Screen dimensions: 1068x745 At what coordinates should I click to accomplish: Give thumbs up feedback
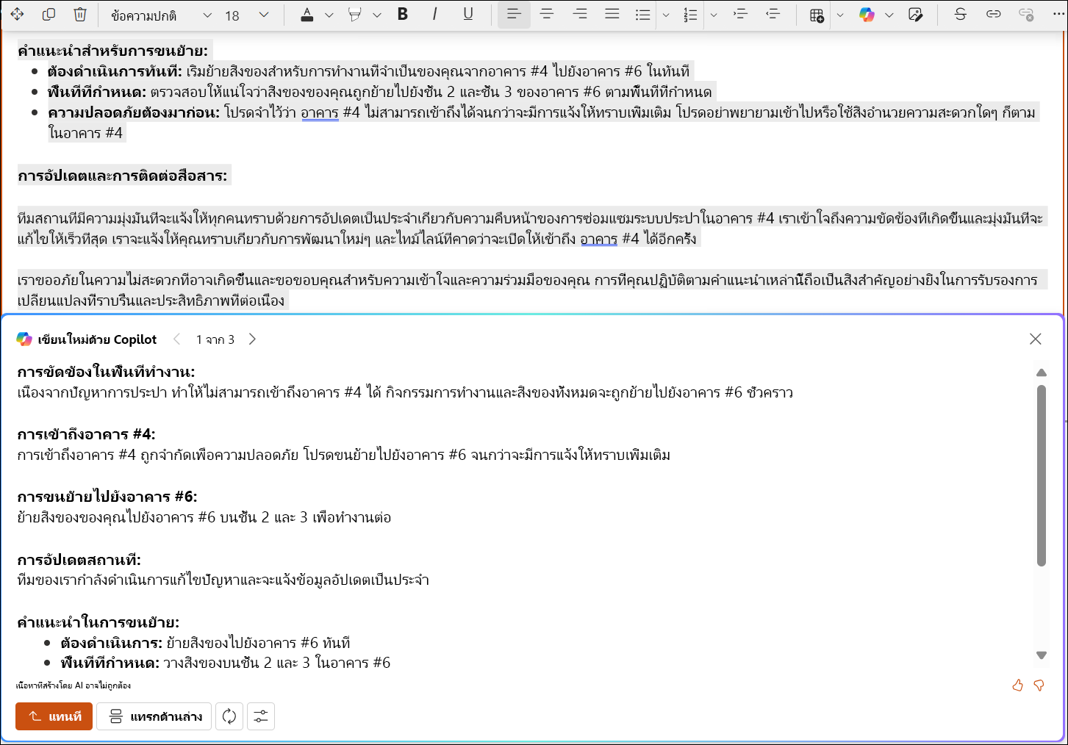(1017, 685)
